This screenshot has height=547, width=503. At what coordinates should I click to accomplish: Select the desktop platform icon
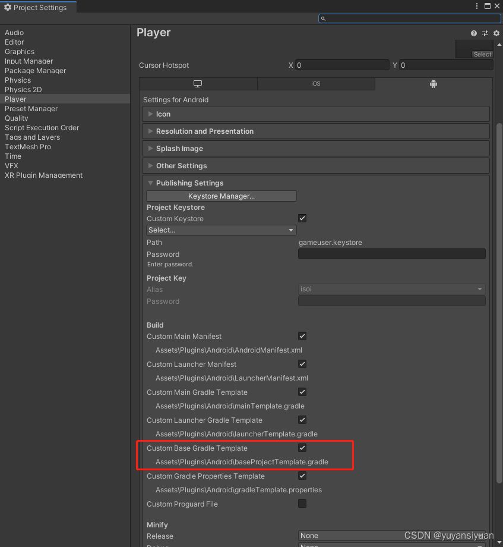198,84
